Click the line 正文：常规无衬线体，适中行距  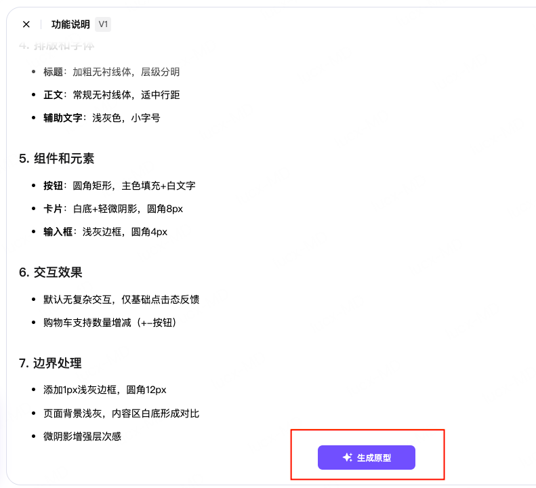pos(111,95)
